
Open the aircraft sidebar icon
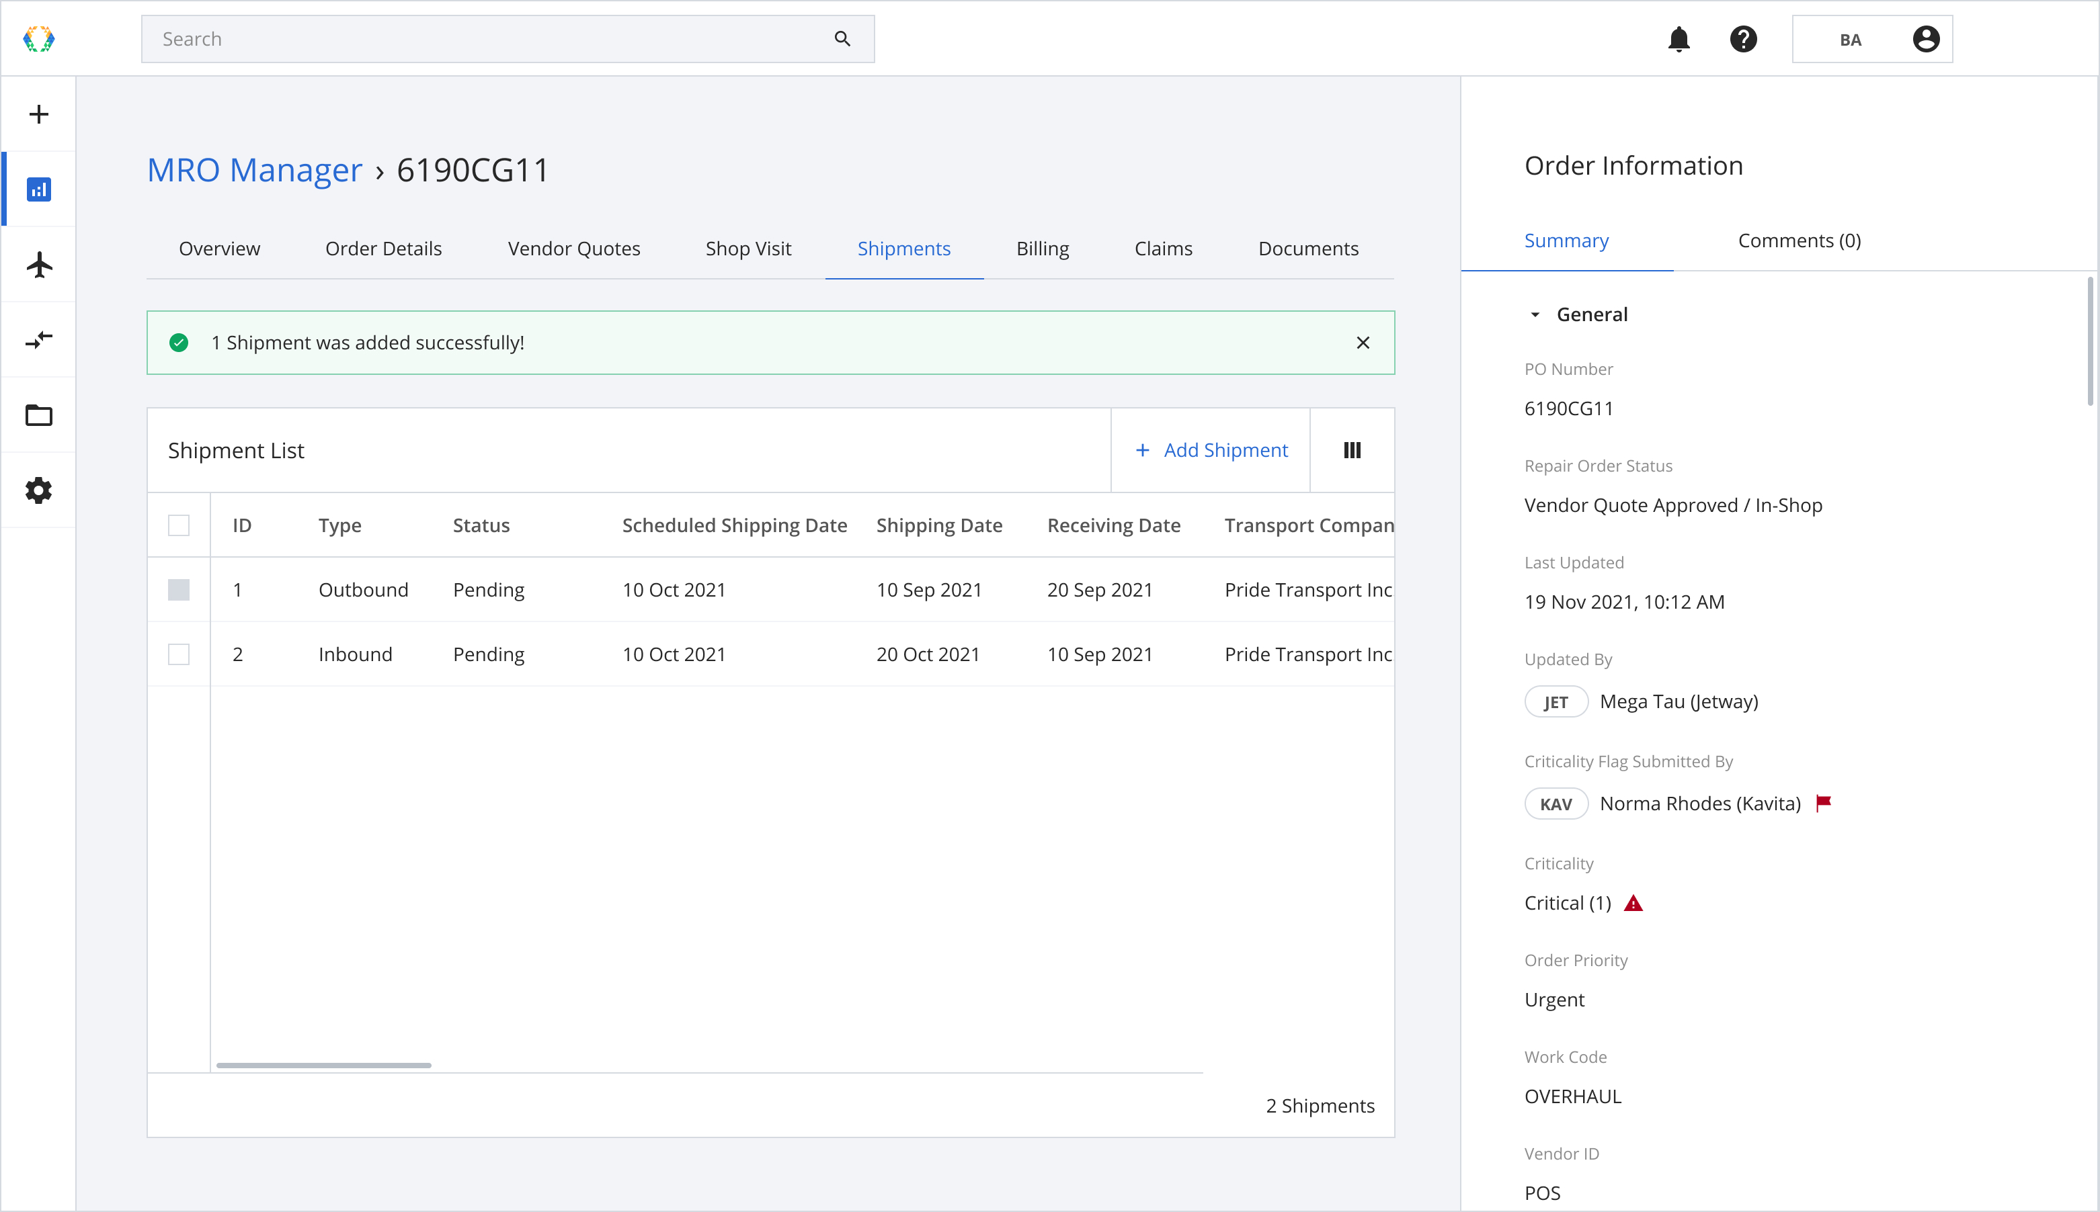38,265
